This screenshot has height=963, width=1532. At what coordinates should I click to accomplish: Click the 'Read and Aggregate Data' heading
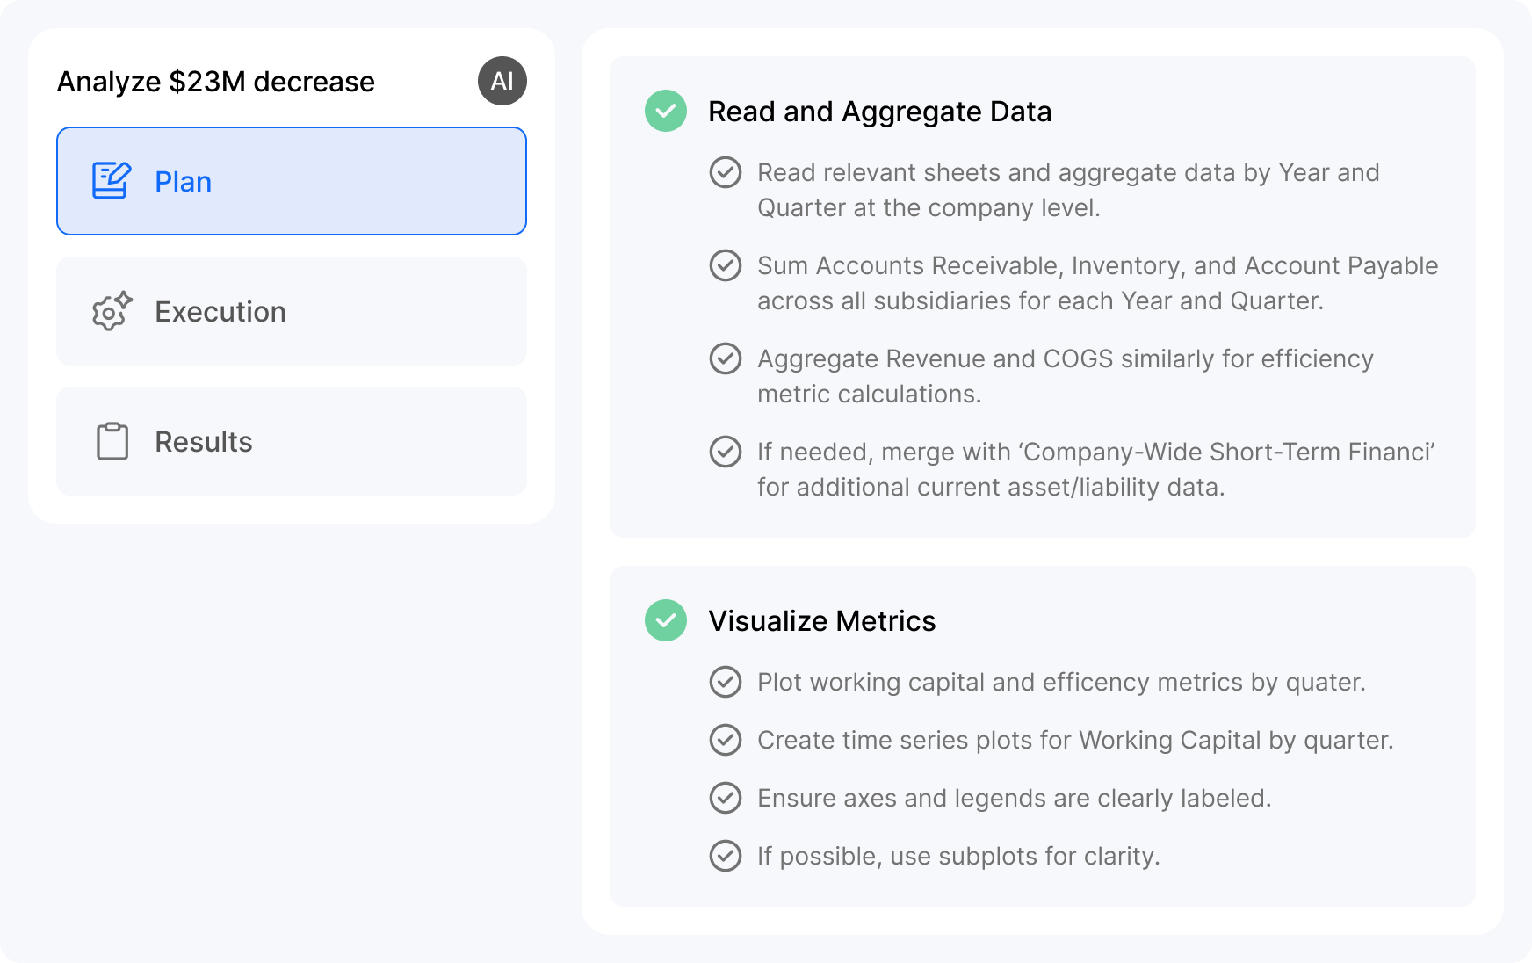(879, 112)
